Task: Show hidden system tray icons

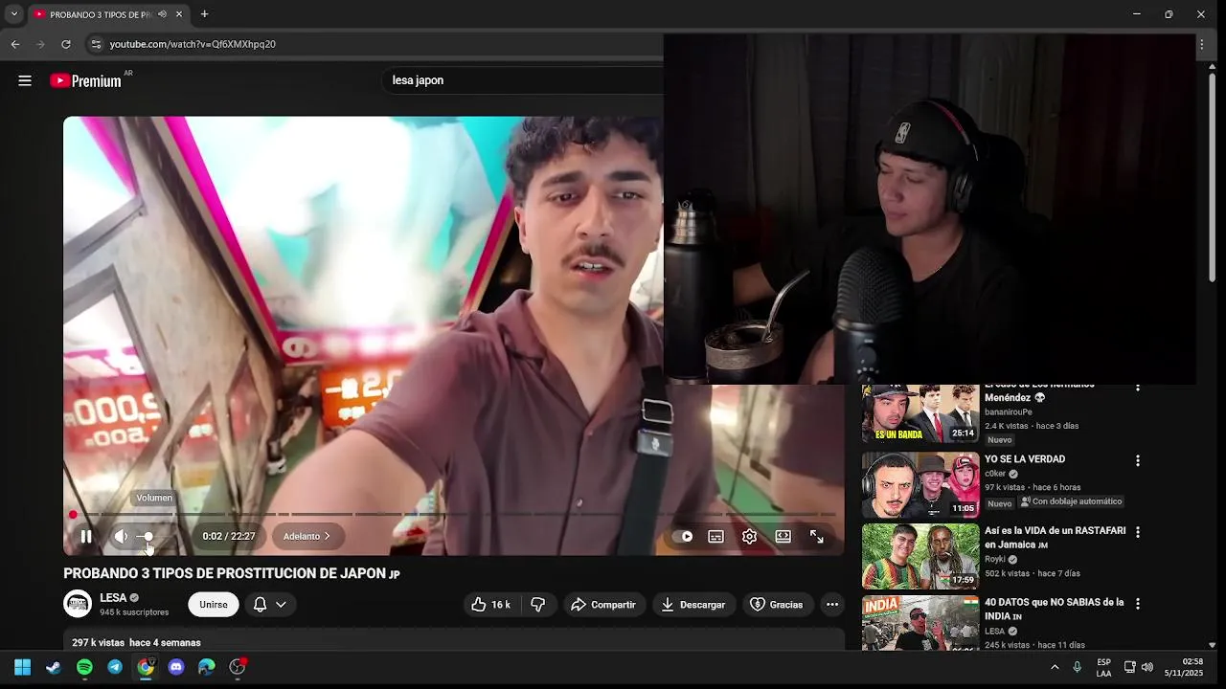Action: tap(1055, 667)
